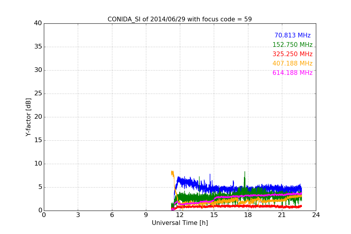Click the plot title CONIDA_SI of 2014/06/29

coord(180,19)
